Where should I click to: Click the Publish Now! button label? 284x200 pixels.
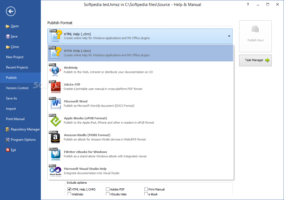[256, 40]
